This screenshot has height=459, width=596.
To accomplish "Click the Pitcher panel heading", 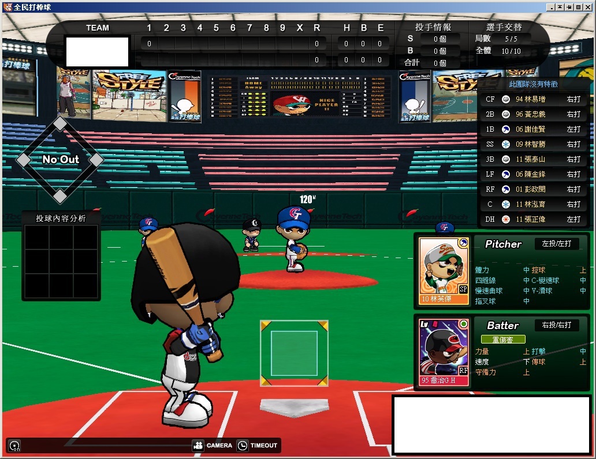I will 503,244.
